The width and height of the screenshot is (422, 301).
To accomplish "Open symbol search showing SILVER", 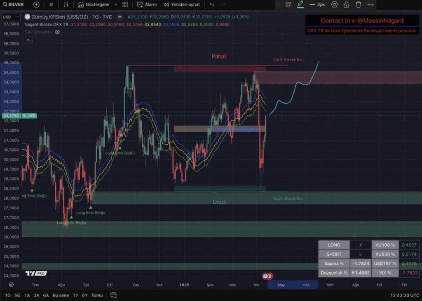I will click(x=13, y=5).
